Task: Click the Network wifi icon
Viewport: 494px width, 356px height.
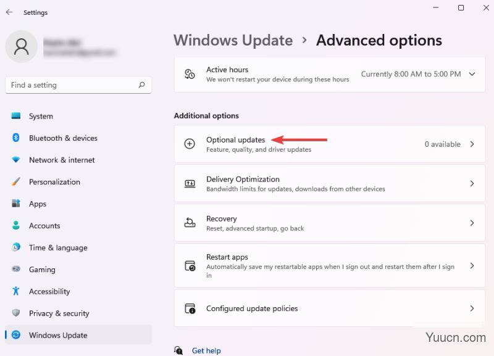Action: coord(16,160)
